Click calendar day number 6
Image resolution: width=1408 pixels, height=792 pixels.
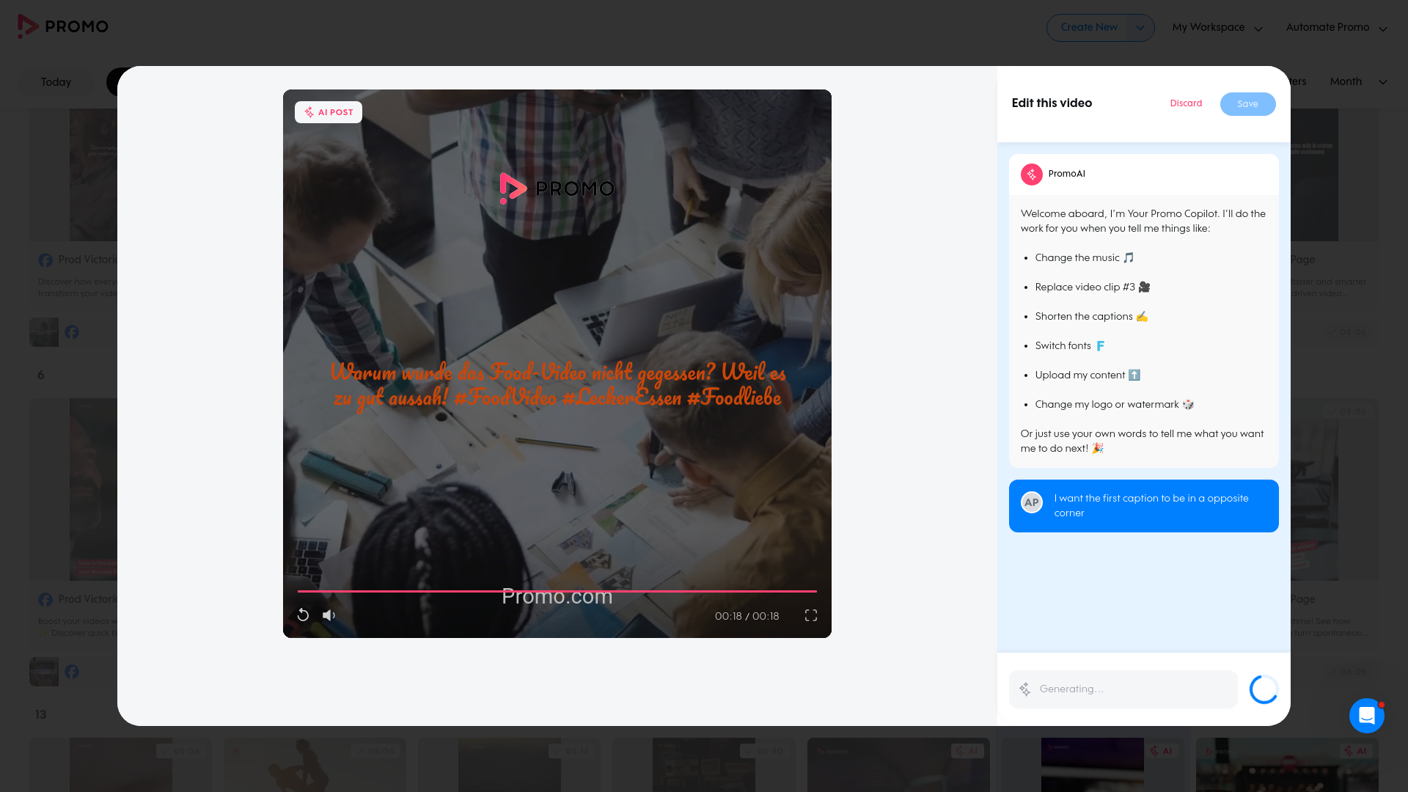(41, 375)
